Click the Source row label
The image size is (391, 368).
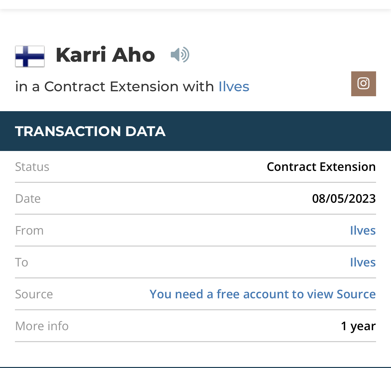(34, 294)
